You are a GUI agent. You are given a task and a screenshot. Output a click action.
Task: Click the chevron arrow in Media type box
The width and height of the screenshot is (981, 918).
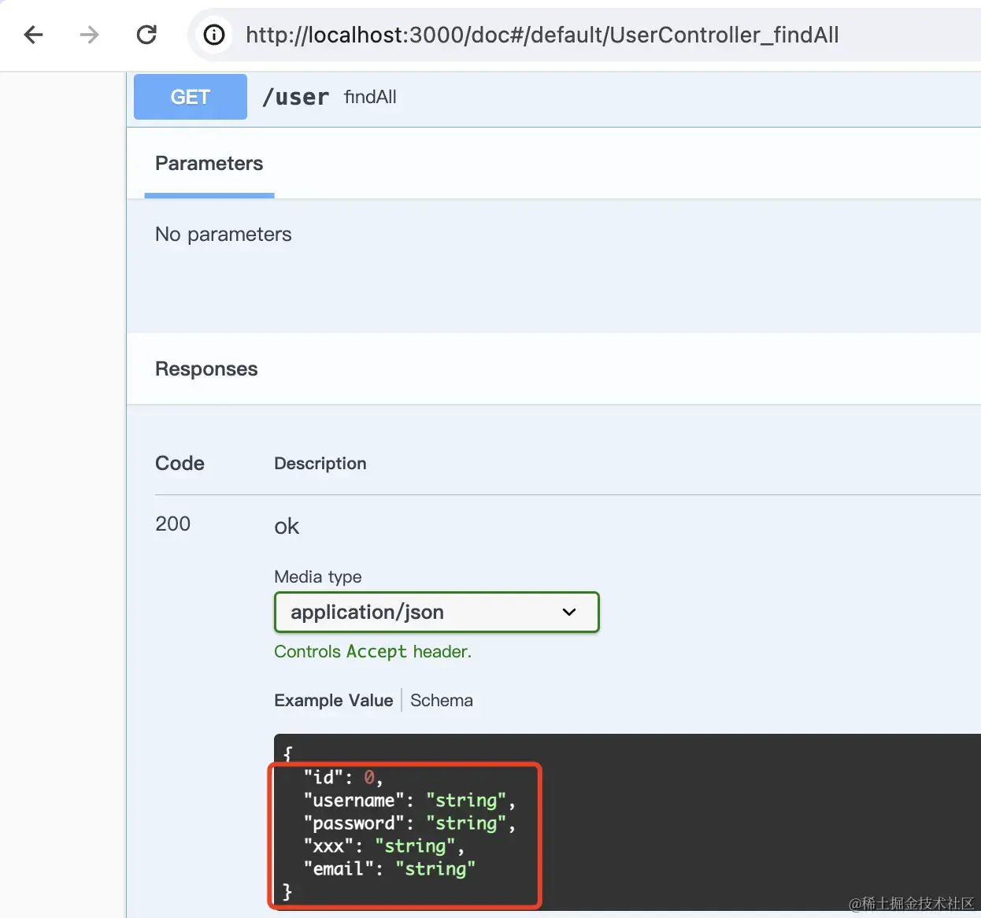(569, 612)
